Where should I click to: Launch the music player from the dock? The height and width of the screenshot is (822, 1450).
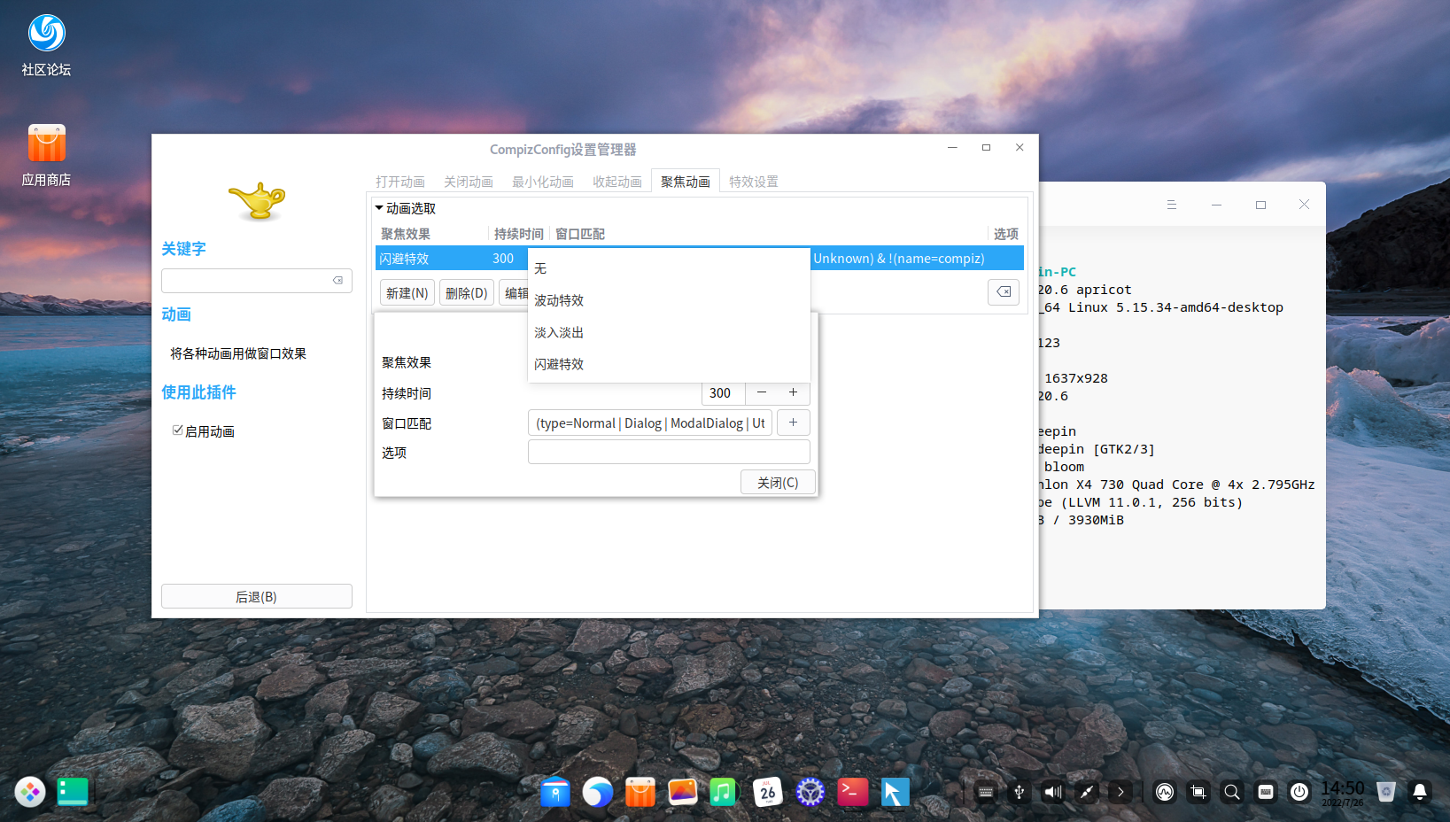tap(724, 792)
